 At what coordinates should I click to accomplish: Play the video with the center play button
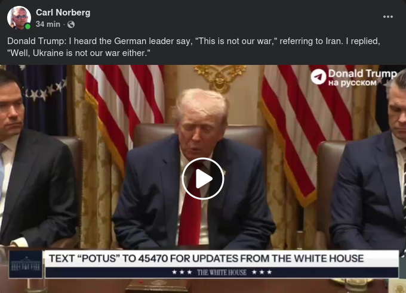[x=203, y=179]
